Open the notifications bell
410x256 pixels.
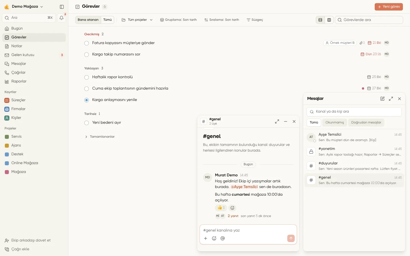coord(61,18)
